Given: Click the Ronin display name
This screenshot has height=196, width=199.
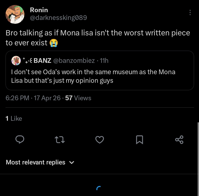Looking at the screenshot, I should [39, 10].
